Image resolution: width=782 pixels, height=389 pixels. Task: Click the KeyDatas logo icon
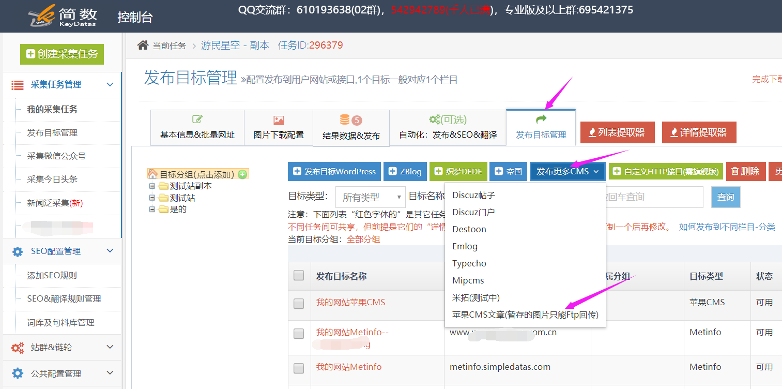pos(42,16)
